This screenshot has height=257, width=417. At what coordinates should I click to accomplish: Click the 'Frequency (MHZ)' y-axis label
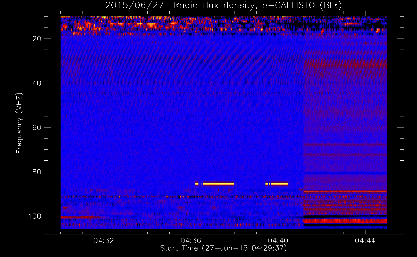[19, 123]
